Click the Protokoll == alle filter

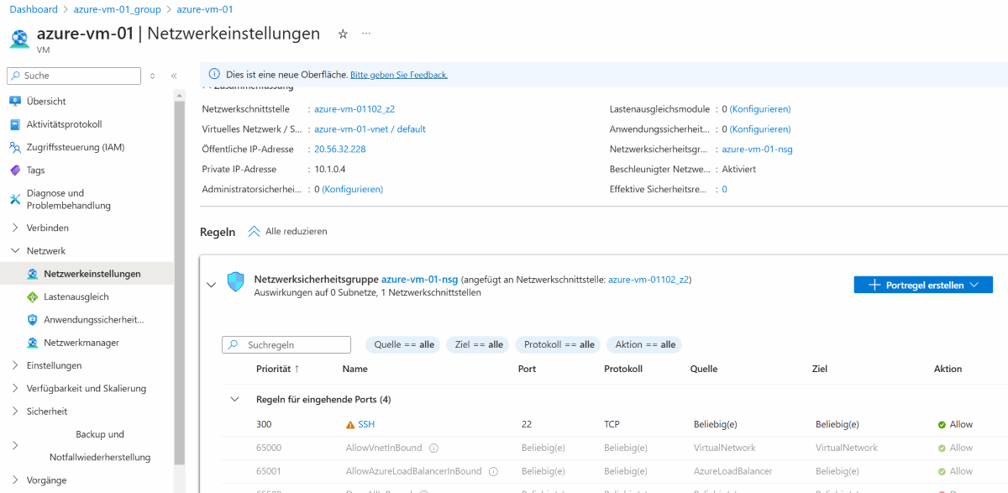[559, 344]
